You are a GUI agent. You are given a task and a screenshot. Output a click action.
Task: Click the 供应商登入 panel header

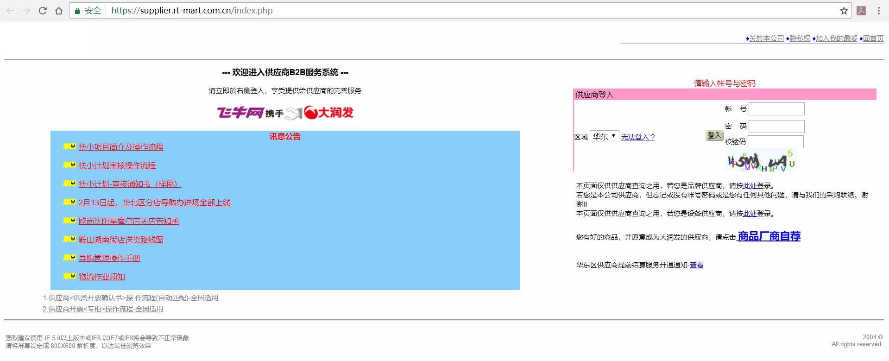coord(725,95)
